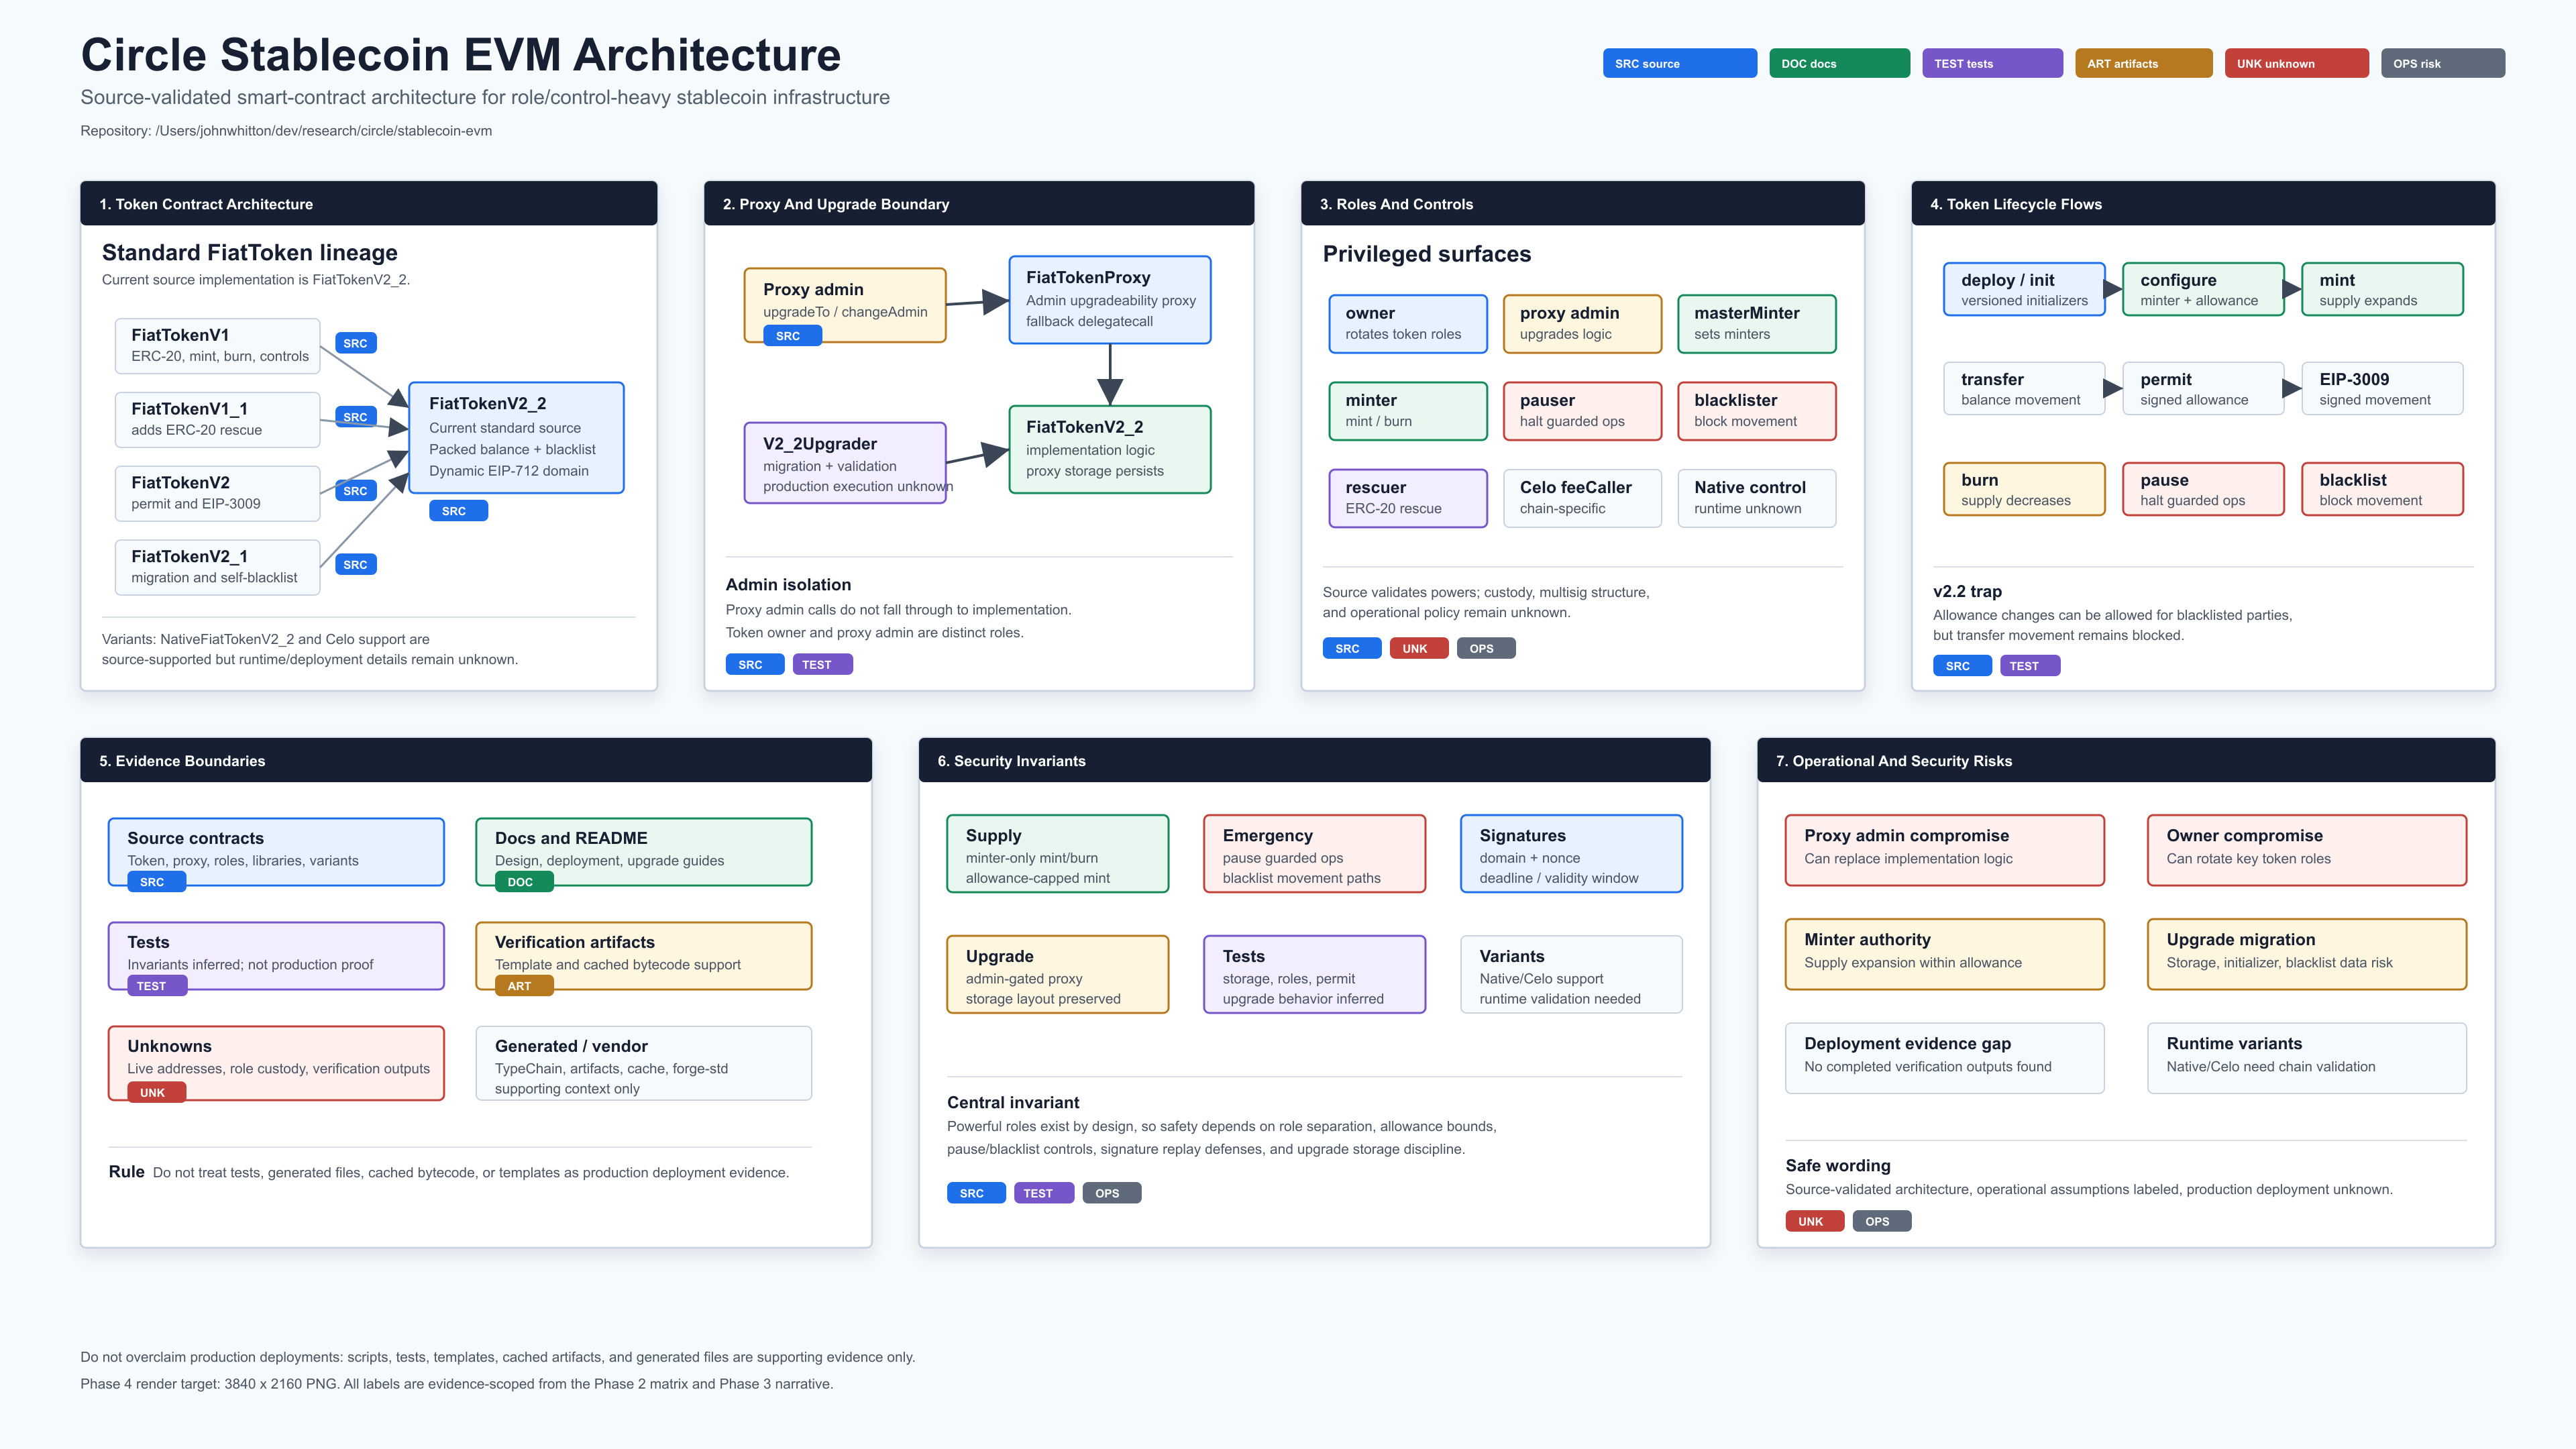Image resolution: width=2576 pixels, height=1449 pixels.
Task: Click the FiatTokenV2_1 migration box
Action: [x=218, y=567]
